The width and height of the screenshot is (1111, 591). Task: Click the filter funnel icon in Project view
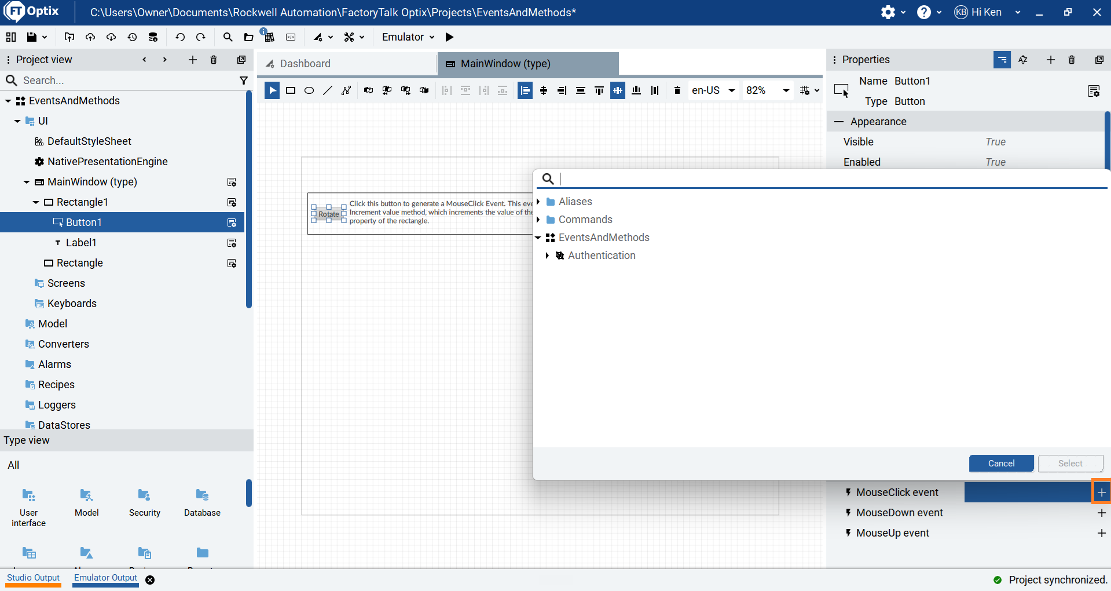(244, 81)
